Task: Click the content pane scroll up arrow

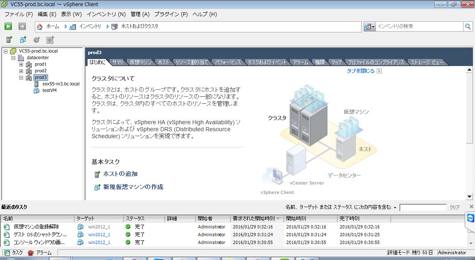Action: 469,70
